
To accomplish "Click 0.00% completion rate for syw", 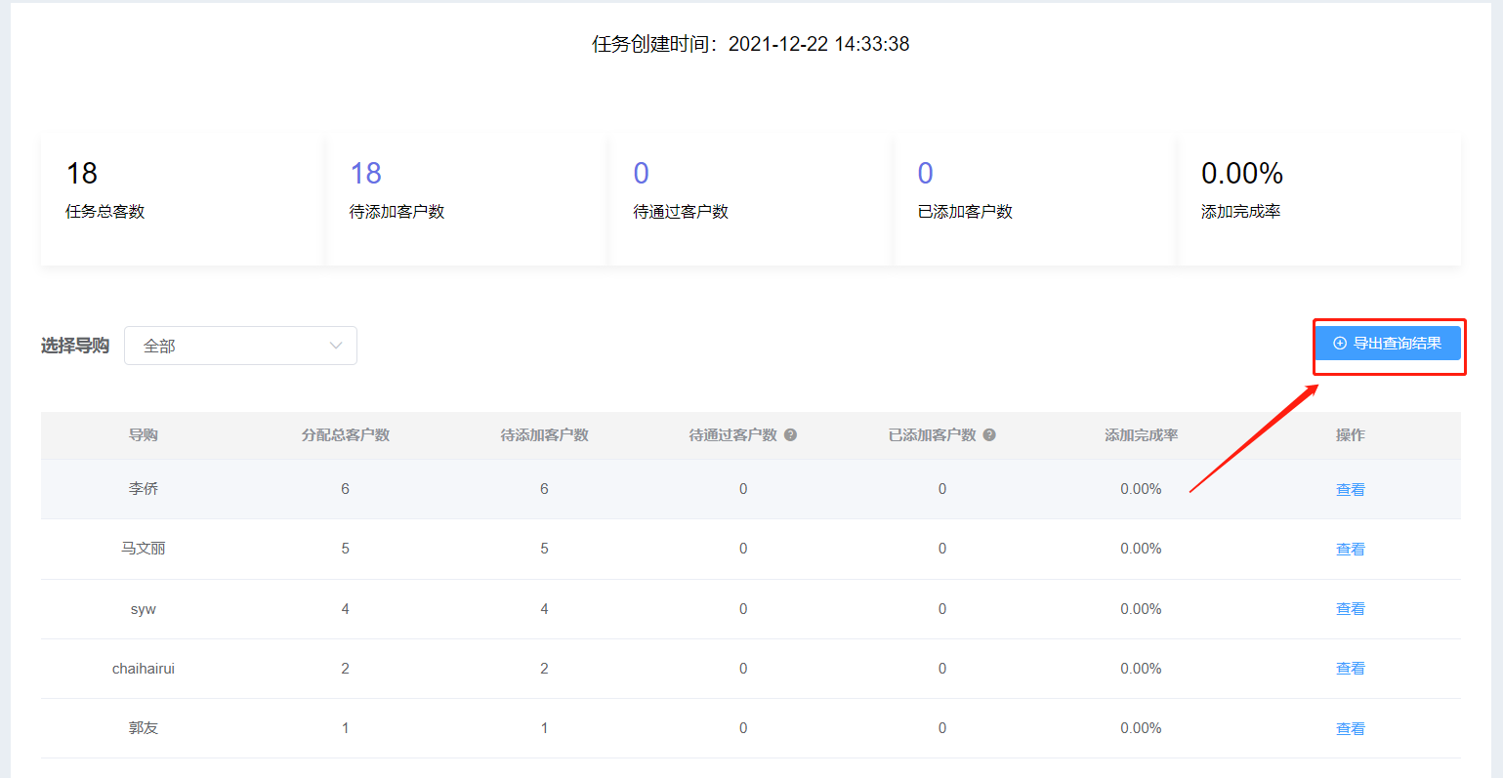I will coord(1141,609).
